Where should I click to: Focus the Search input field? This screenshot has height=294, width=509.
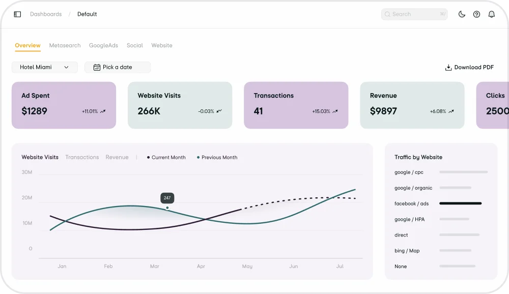(414, 14)
